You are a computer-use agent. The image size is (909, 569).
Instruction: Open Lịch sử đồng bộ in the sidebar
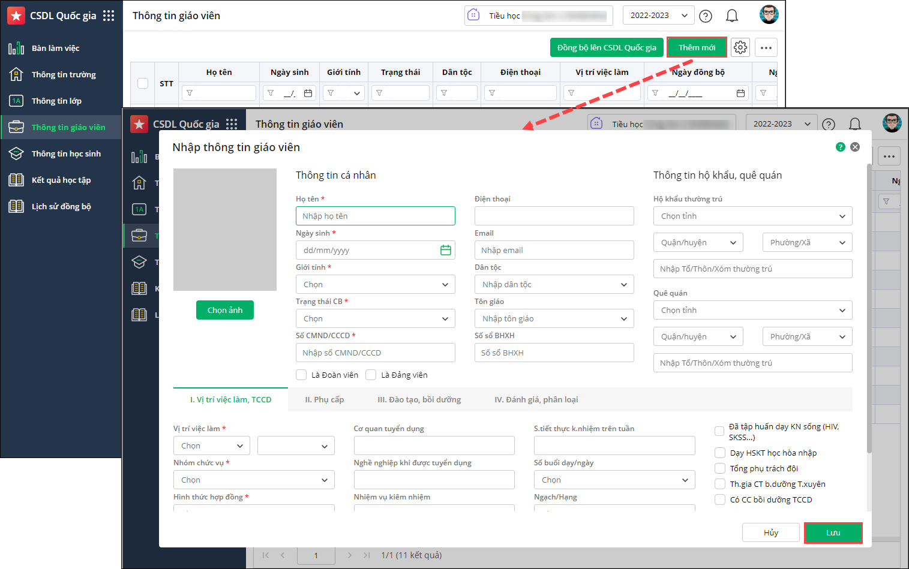[61, 206]
